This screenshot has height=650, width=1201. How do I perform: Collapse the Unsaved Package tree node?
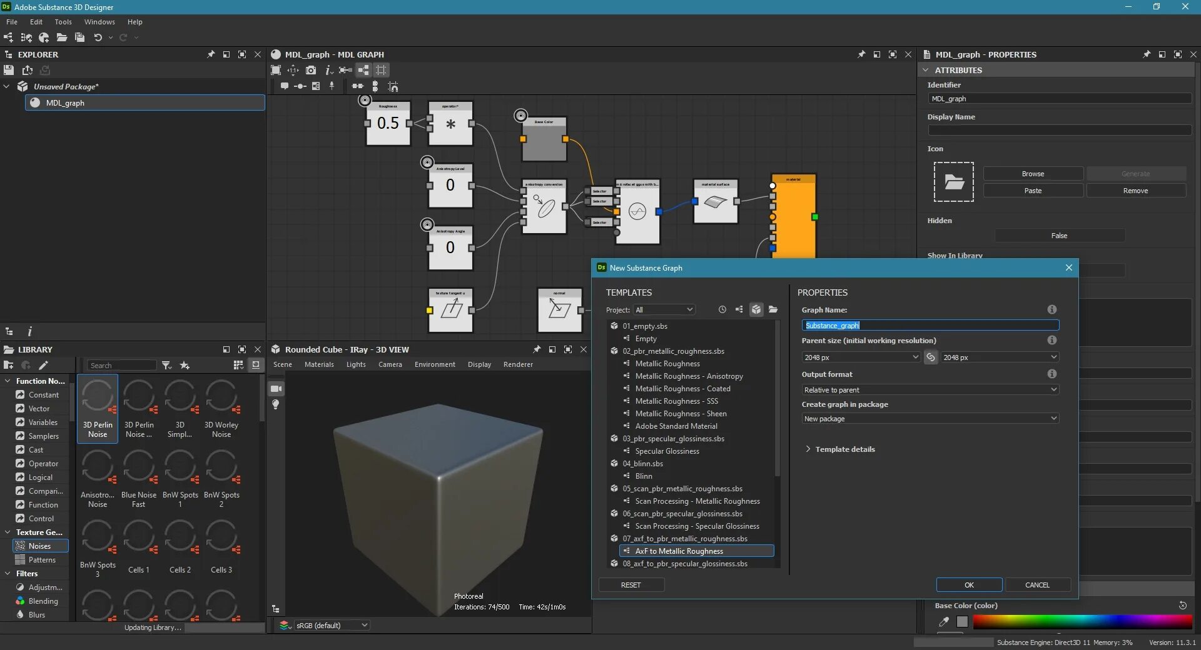(x=7, y=86)
